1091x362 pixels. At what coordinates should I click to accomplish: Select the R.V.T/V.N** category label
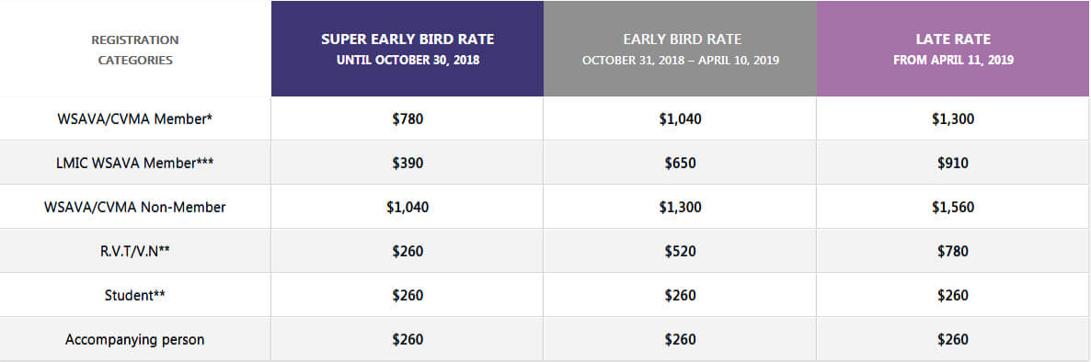tap(135, 251)
